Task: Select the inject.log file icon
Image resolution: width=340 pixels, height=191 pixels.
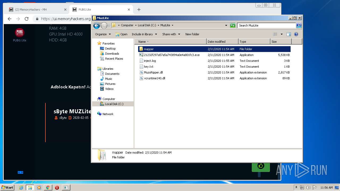Action: pos(141,61)
